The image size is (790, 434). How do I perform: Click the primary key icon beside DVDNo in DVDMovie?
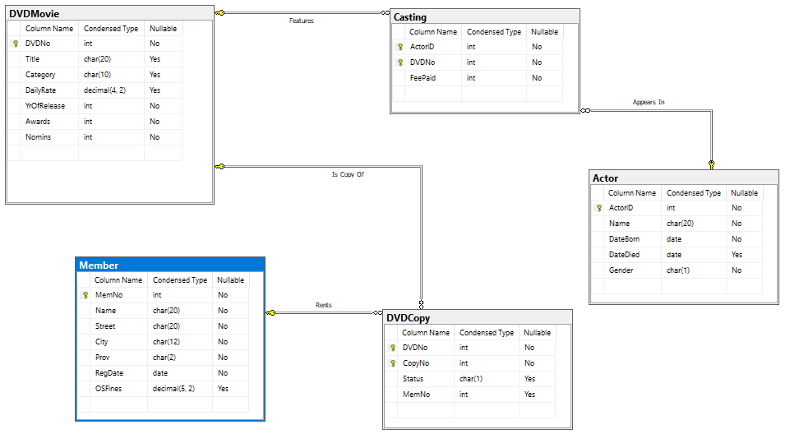pos(15,44)
